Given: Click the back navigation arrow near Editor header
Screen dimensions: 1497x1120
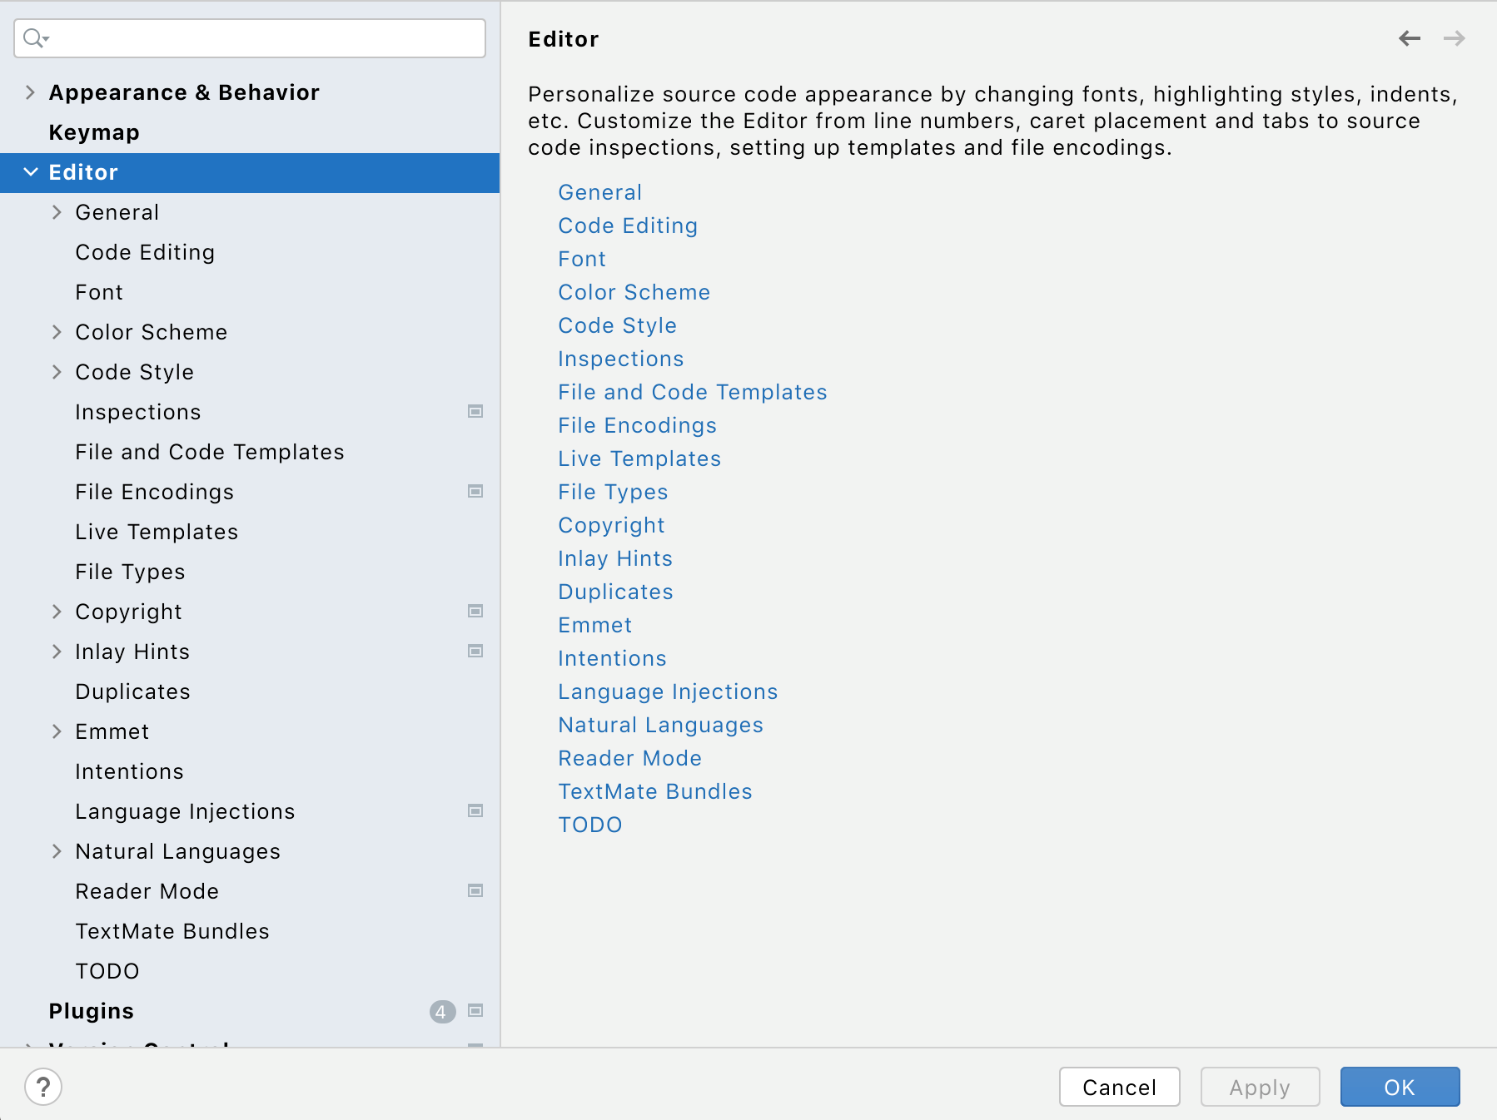Looking at the screenshot, I should (x=1410, y=38).
